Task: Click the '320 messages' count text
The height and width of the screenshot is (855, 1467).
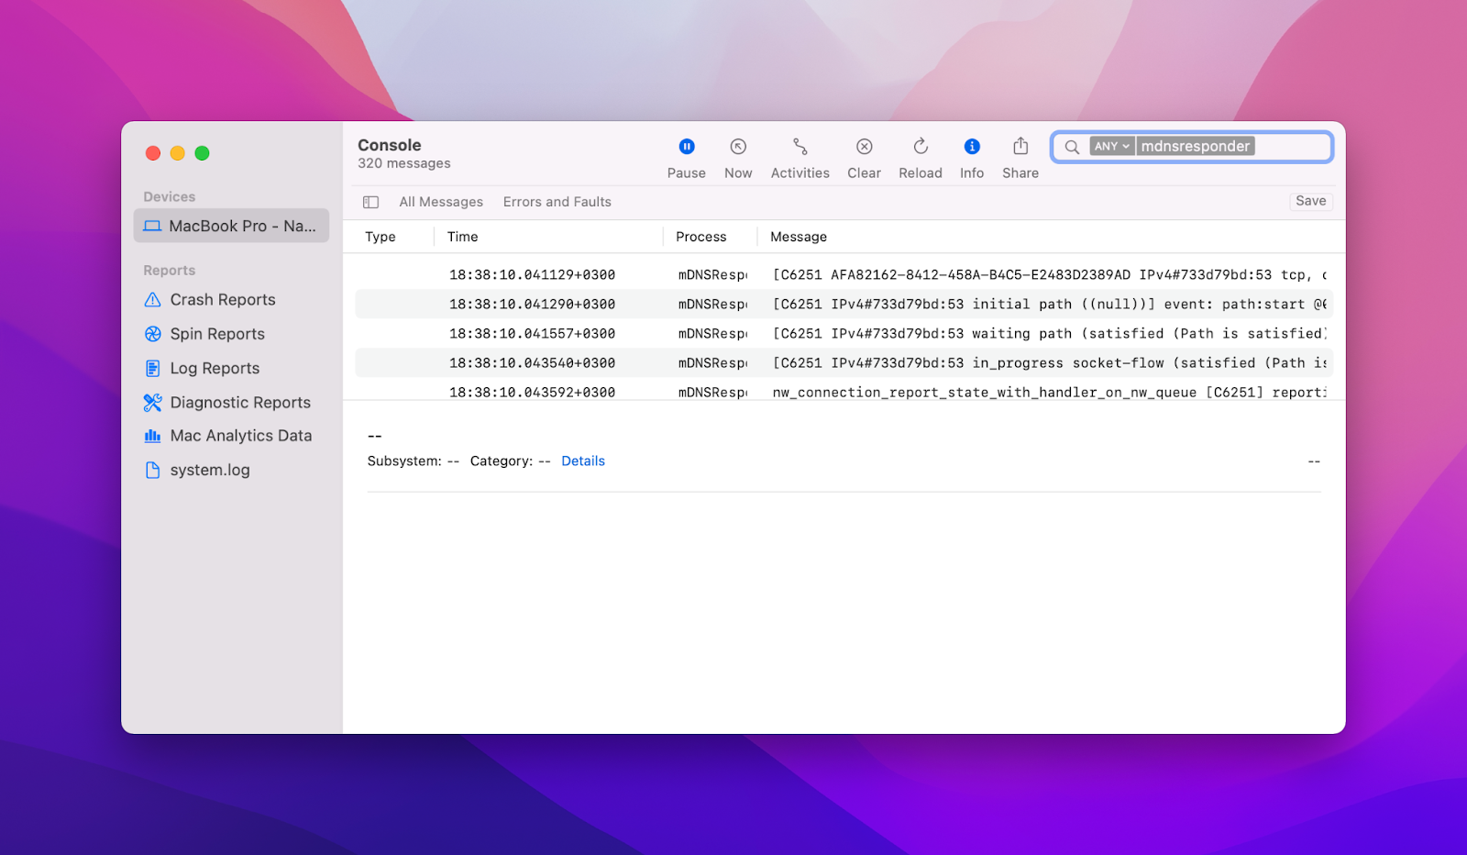Action: click(x=403, y=163)
